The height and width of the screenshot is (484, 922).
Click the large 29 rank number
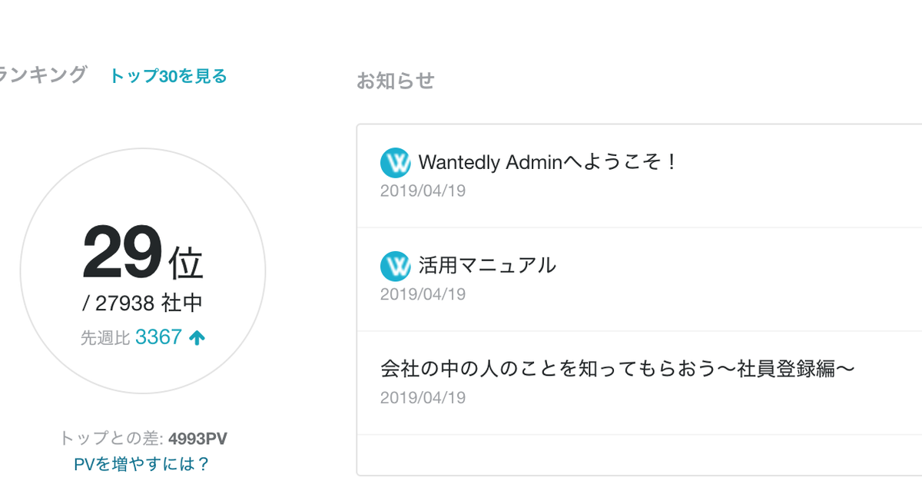point(123,254)
